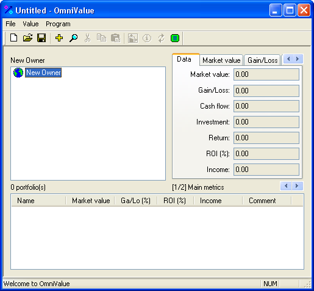Open a file using the folder icon
This screenshot has height=291, width=314.
pyautogui.click(x=27, y=38)
